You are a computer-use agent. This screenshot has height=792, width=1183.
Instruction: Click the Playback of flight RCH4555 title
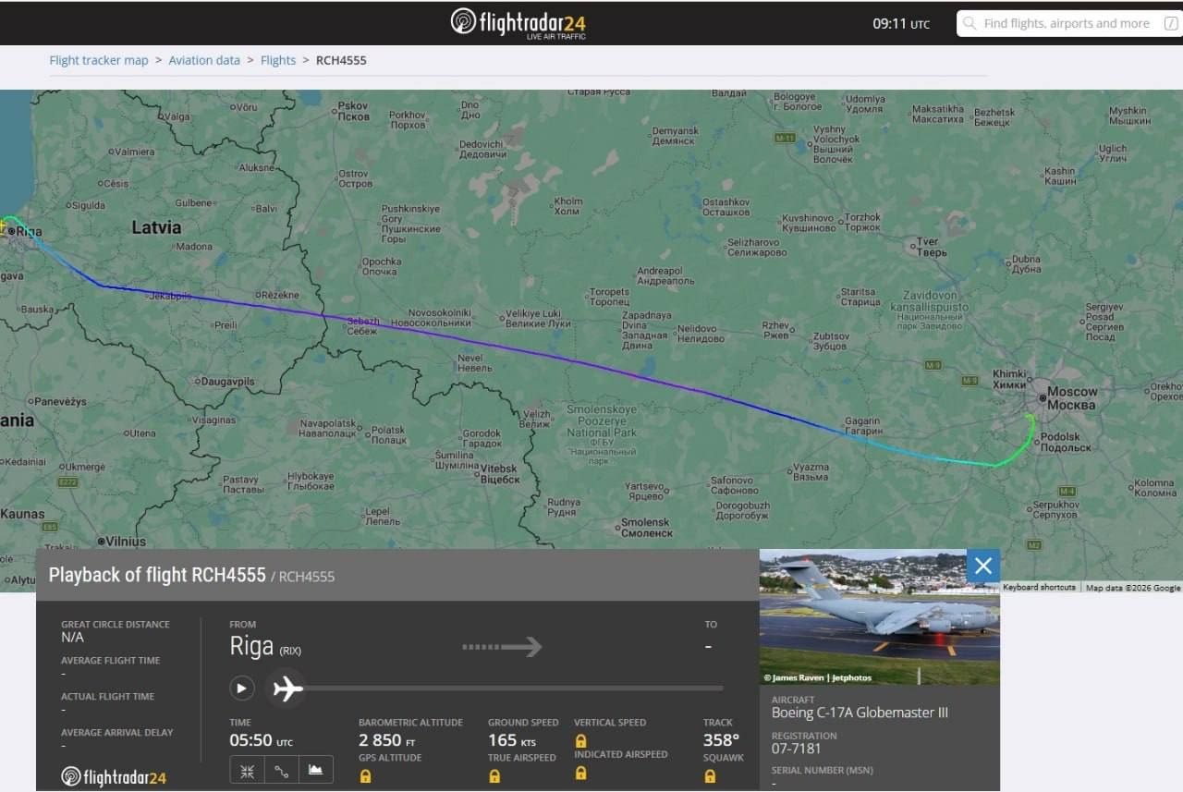tap(157, 575)
